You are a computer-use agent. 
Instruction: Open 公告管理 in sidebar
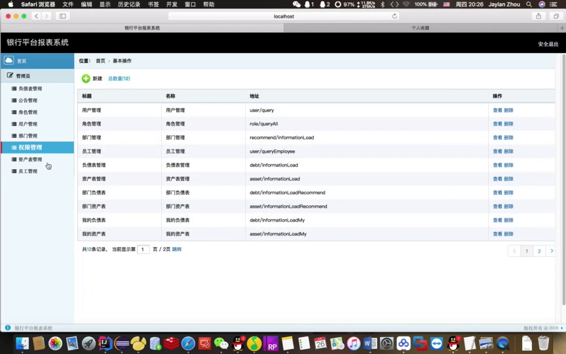coord(28,100)
